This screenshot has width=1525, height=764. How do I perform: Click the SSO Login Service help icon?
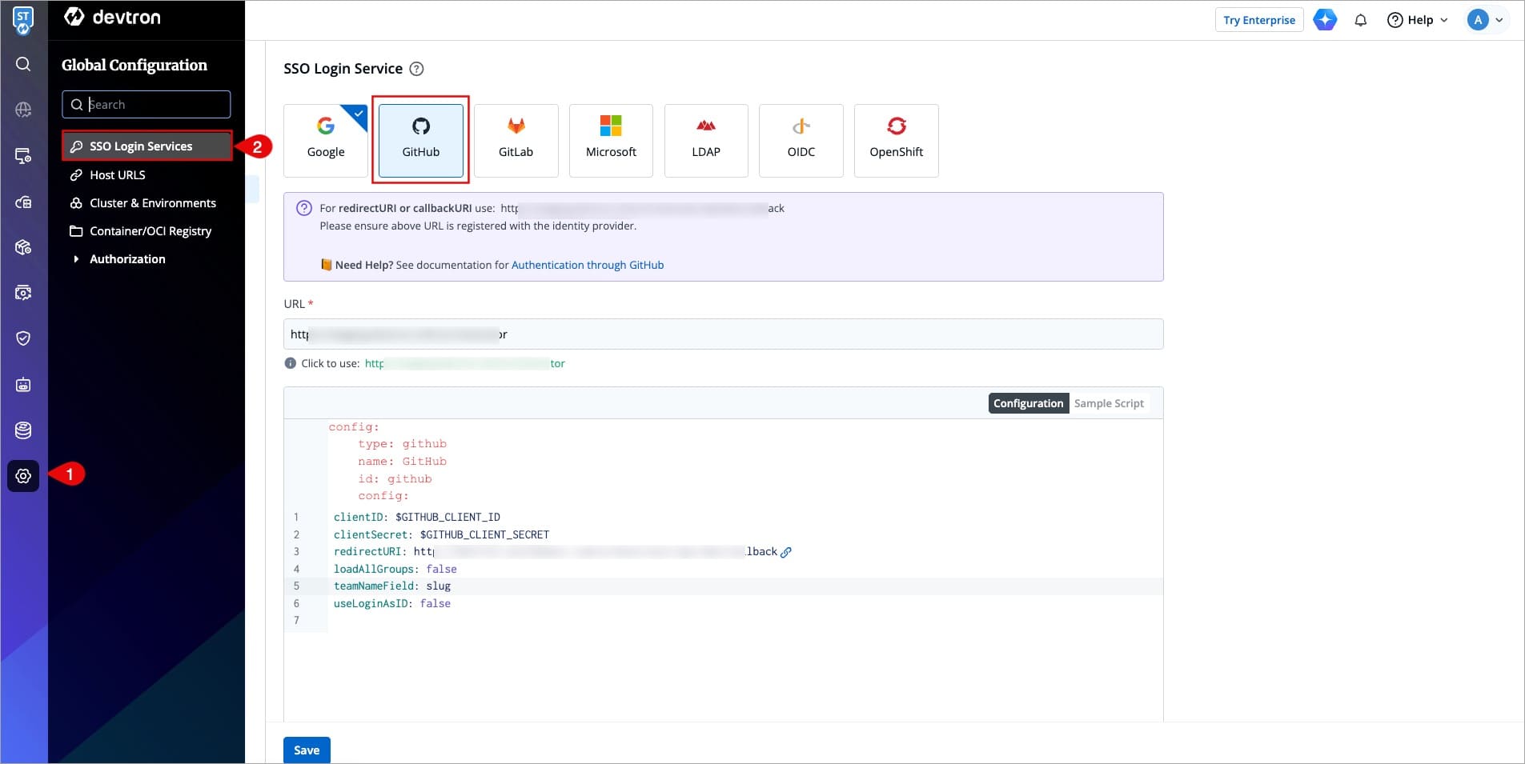coord(416,69)
